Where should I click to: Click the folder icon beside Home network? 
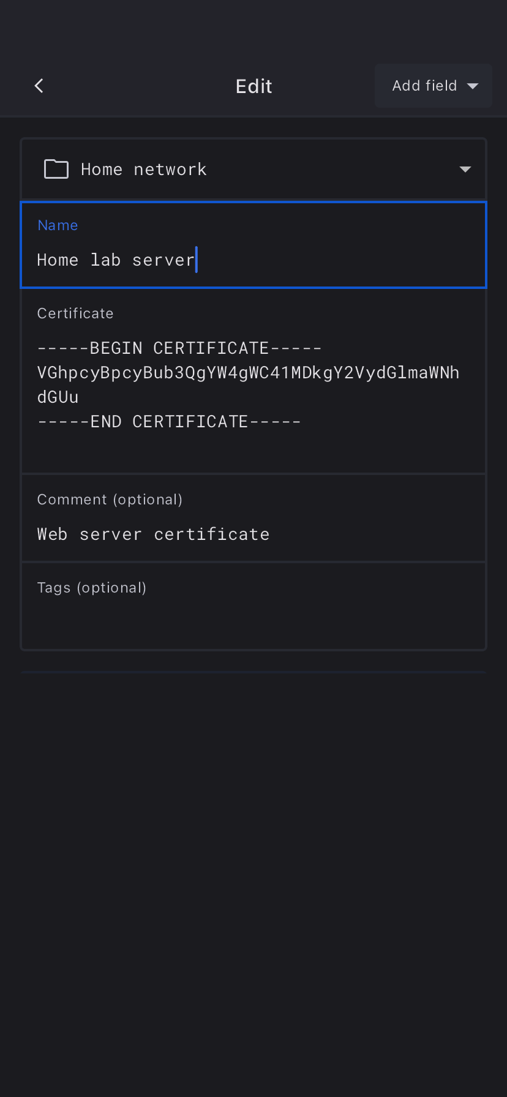[56, 169]
